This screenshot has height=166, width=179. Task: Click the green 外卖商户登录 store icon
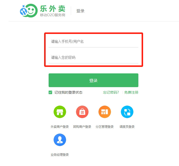60,112
